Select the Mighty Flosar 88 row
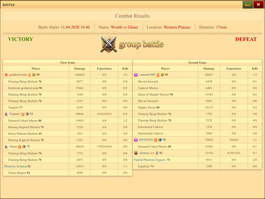The width and height of the screenshot is (265, 199). click(197, 107)
